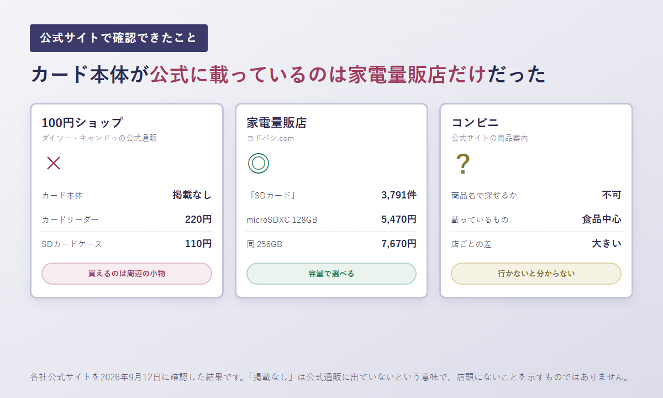Click the 行かないと分からない pill
663x398 pixels.
click(536, 274)
